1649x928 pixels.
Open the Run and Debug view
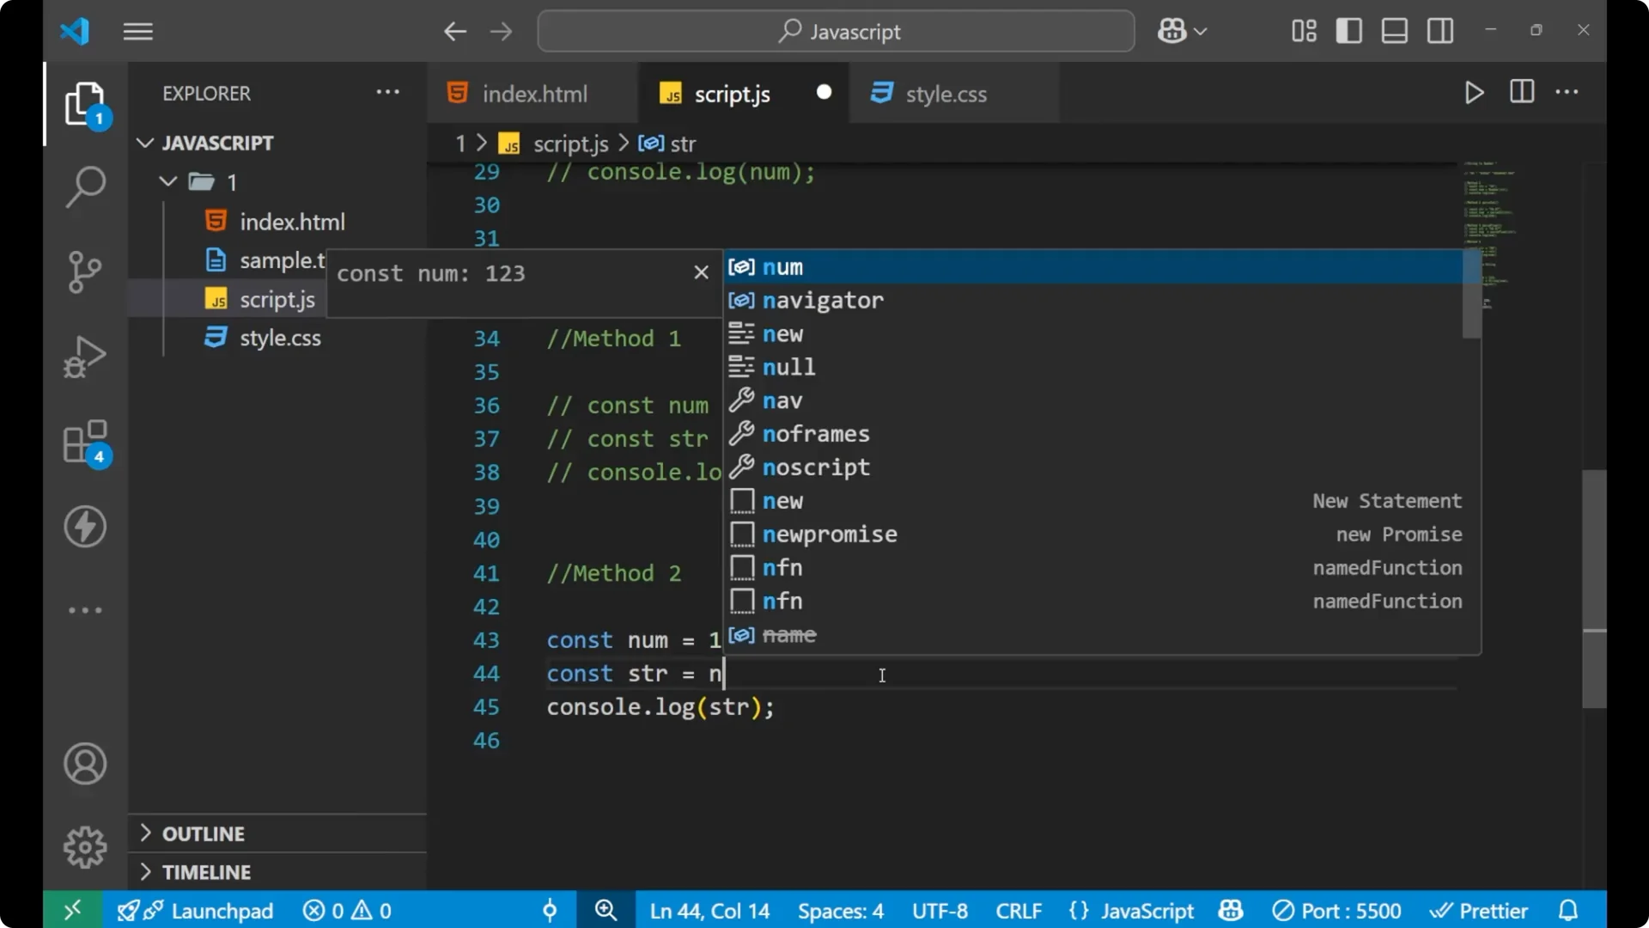click(x=84, y=356)
